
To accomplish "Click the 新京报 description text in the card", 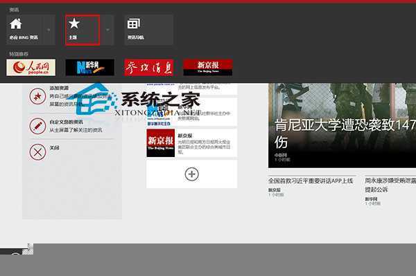I will [204, 147].
